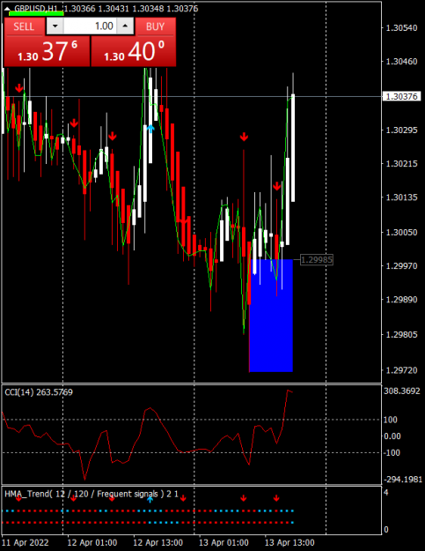Viewport: 425px width, 551px height.
Task: Select the blue rectangle object on chart
Action: click(x=271, y=316)
